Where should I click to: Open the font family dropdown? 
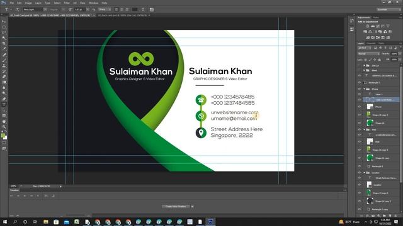tap(45, 9)
